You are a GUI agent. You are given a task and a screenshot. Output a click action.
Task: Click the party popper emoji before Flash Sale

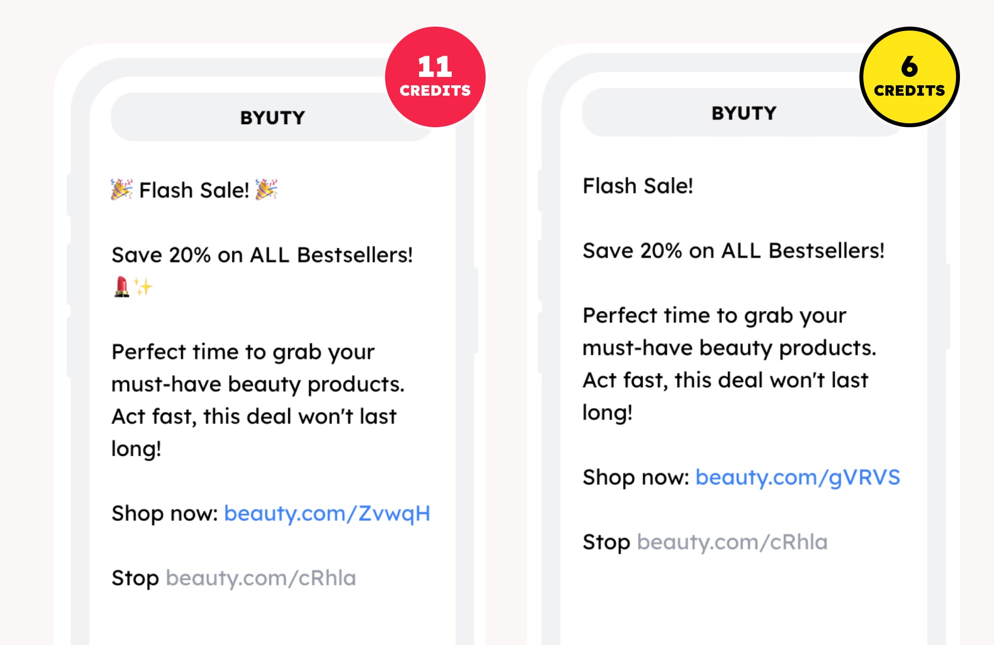(x=122, y=189)
